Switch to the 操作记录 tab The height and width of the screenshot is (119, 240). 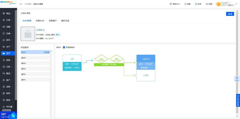(x=65, y=21)
